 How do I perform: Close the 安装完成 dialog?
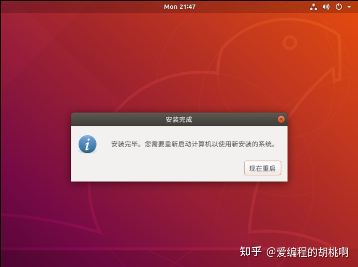(281, 119)
